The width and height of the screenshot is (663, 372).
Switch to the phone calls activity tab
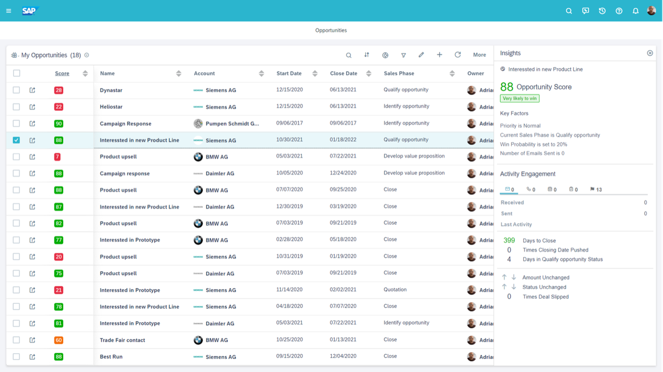point(531,189)
